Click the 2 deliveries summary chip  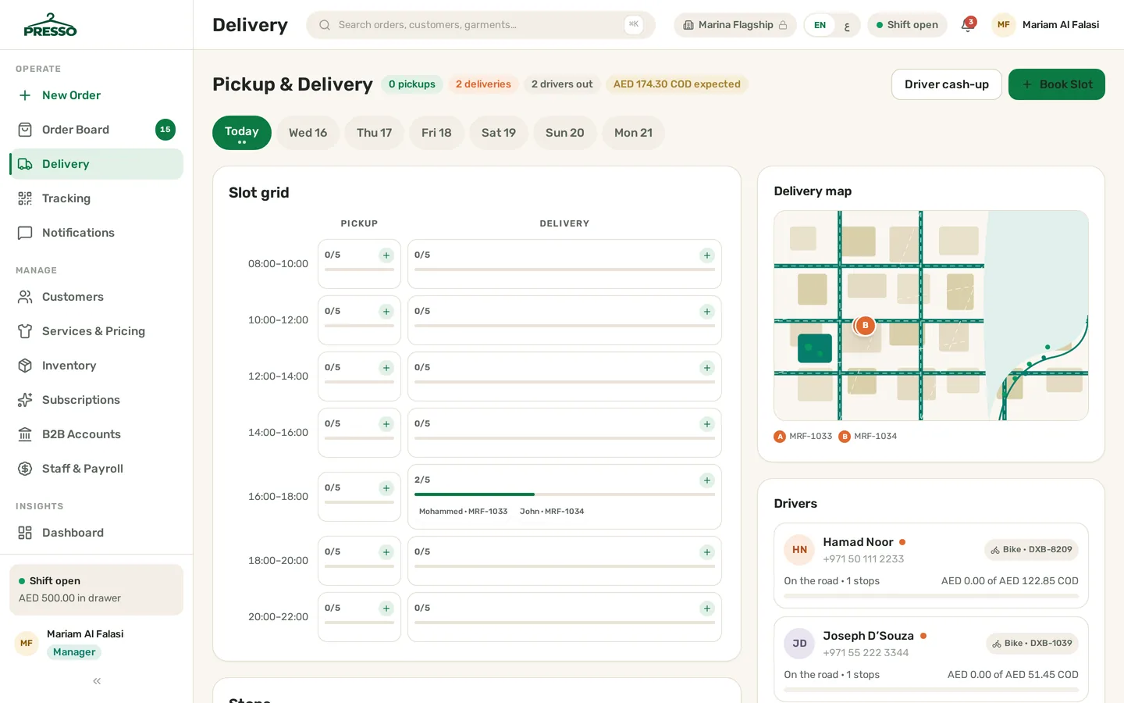pyautogui.click(x=483, y=84)
